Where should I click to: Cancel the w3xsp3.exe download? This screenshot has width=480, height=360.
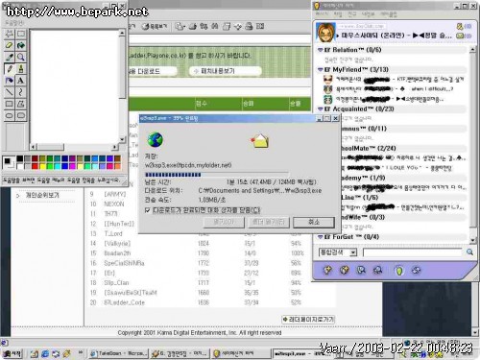point(314,222)
